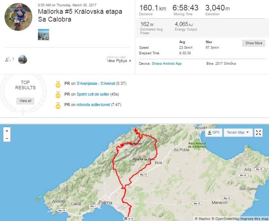Click the route finish flag marker on the map
Viewport: 269px width, 221px height.
[126, 218]
